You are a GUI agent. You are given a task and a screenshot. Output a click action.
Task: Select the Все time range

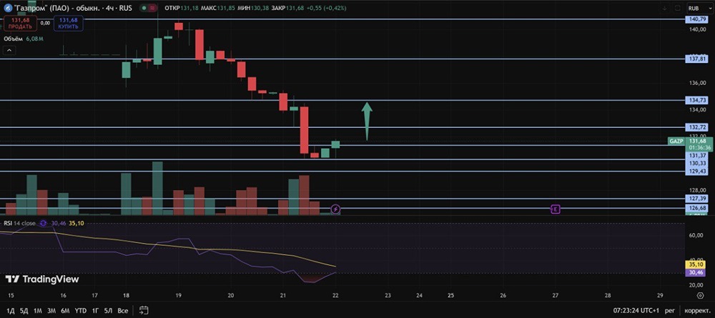123,311
